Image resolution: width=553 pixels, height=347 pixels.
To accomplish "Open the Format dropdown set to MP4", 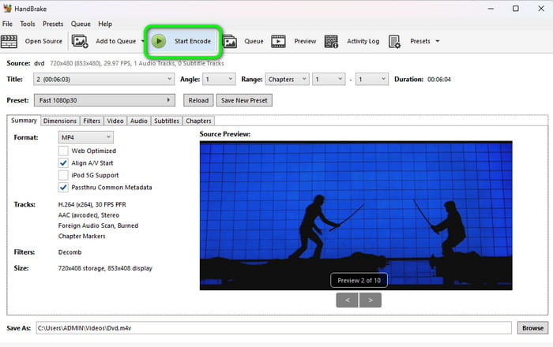I will click(x=85, y=137).
